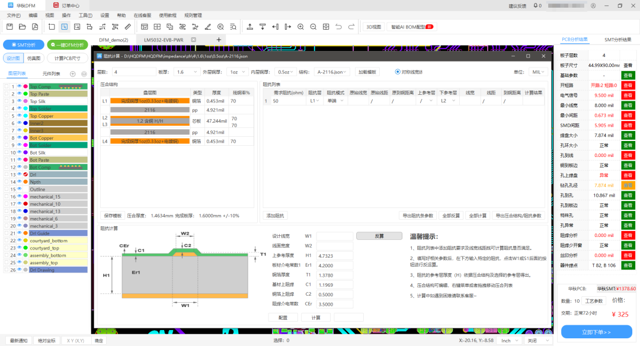The width and height of the screenshot is (640, 346).
Task: Click the 设计线宽 W1 input field
Action: click(x=335, y=236)
